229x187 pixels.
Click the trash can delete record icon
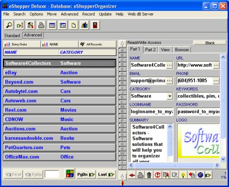click(149, 175)
